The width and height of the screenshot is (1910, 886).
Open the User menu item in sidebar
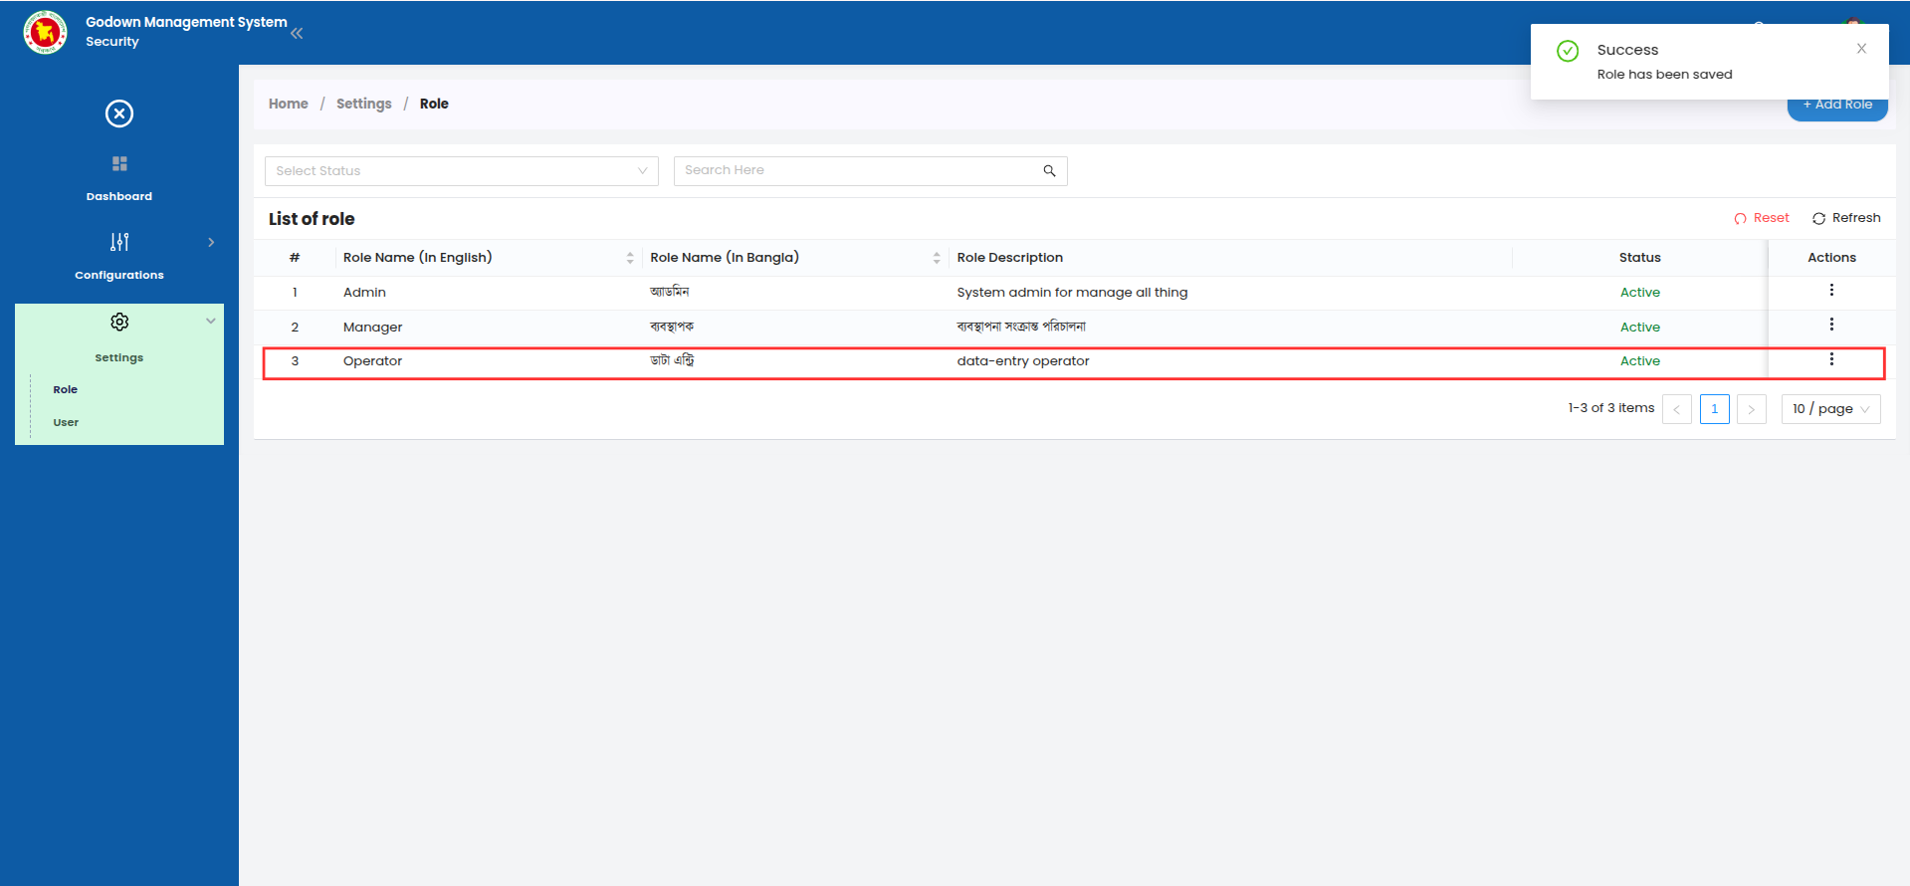(x=66, y=422)
